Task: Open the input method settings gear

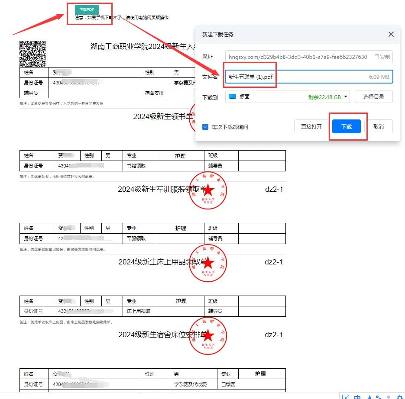Action: point(400,397)
